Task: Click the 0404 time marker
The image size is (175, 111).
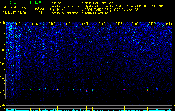Action: click(69, 24)
